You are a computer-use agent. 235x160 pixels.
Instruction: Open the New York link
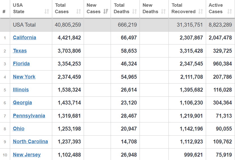(x=24, y=77)
